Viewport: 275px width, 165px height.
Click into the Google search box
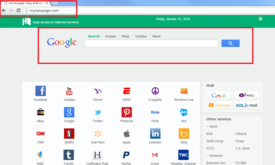tap(151, 43)
